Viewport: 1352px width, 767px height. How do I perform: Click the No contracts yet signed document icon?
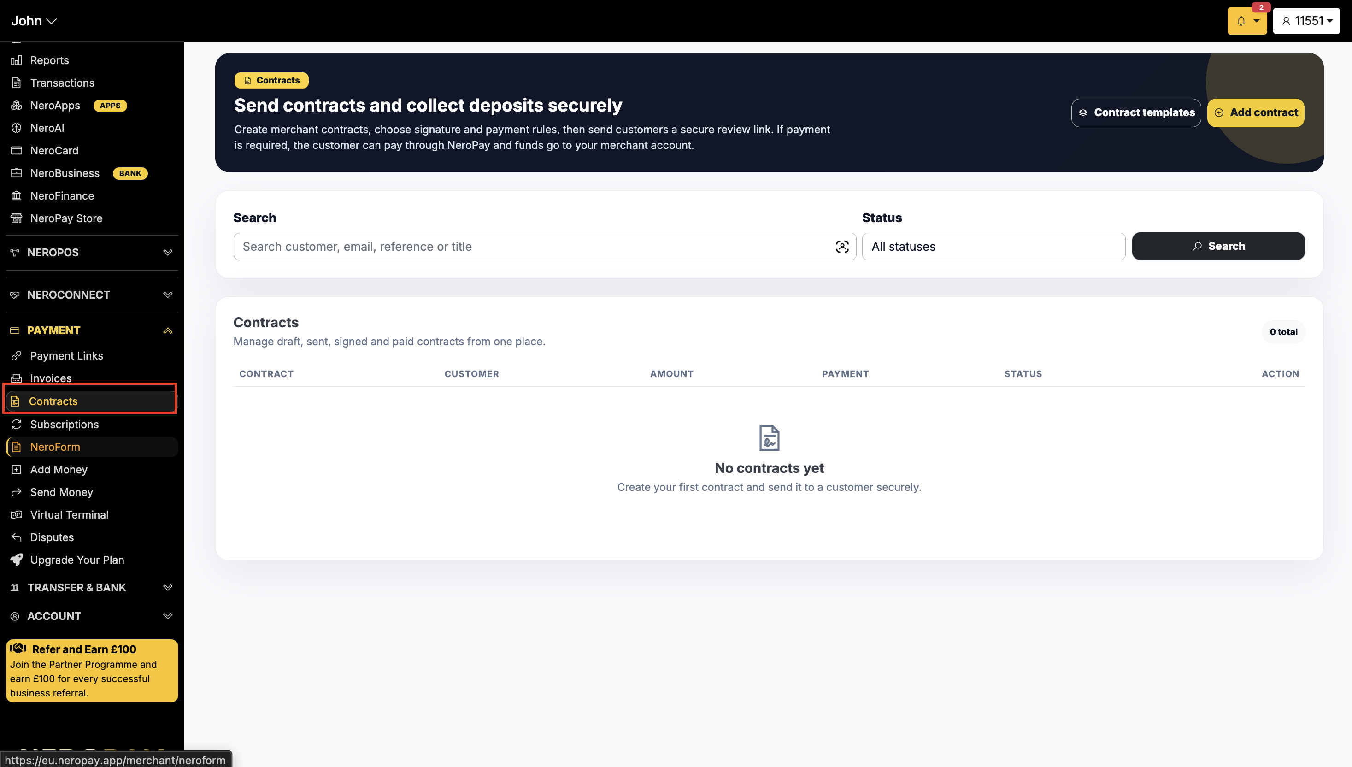[x=769, y=438]
